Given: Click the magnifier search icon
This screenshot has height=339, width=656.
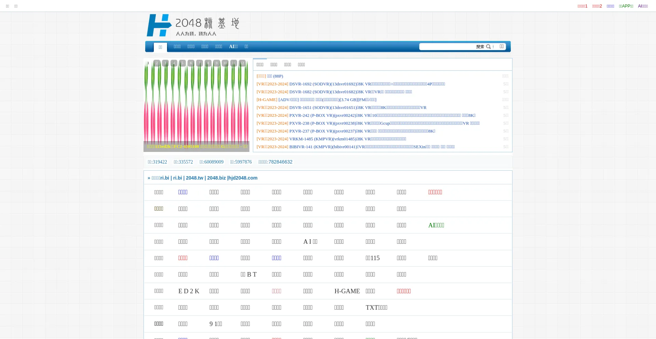Looking at the screenshot, I should coord(489,47).
